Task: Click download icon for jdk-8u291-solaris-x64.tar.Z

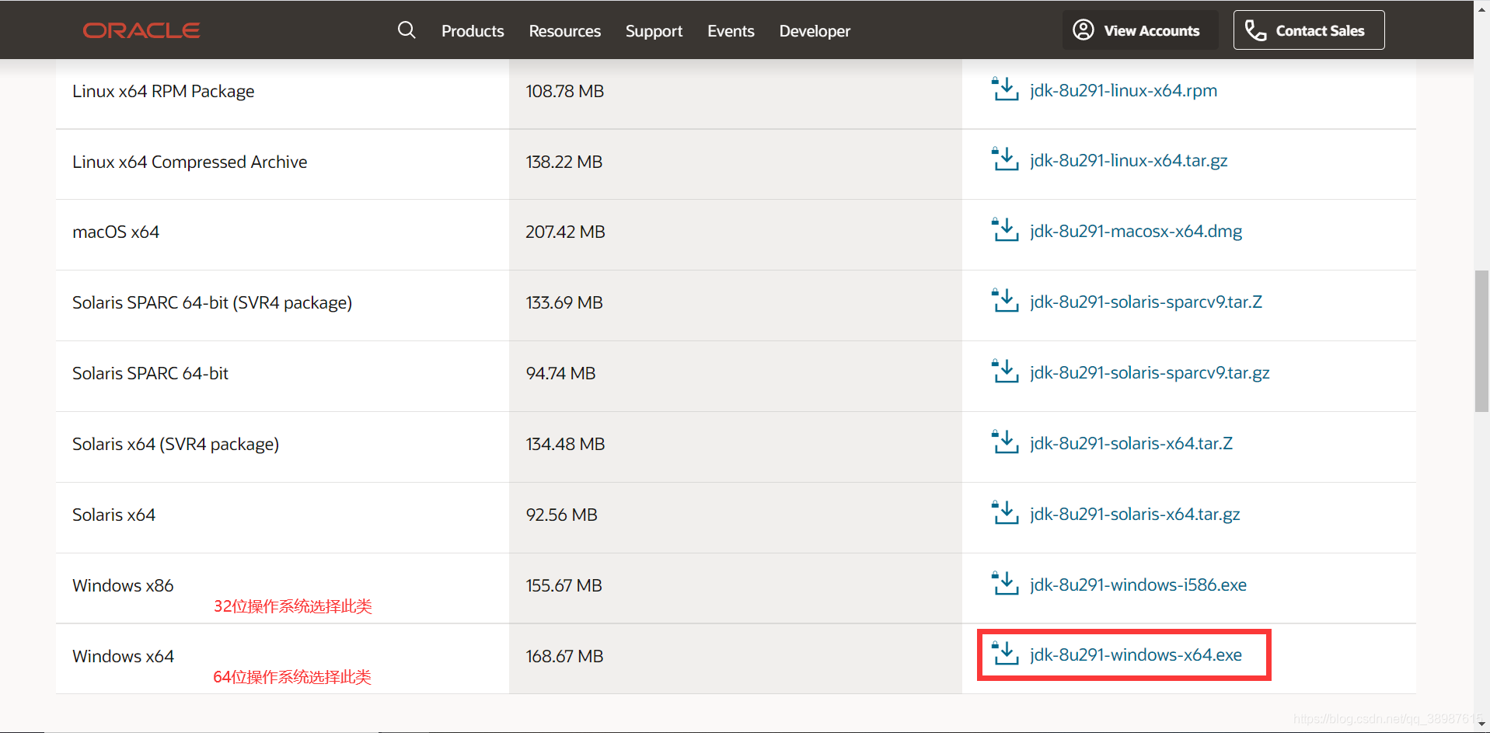Action: 1005,442
